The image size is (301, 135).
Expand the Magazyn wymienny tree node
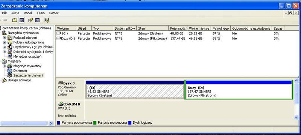click(4, 66)
